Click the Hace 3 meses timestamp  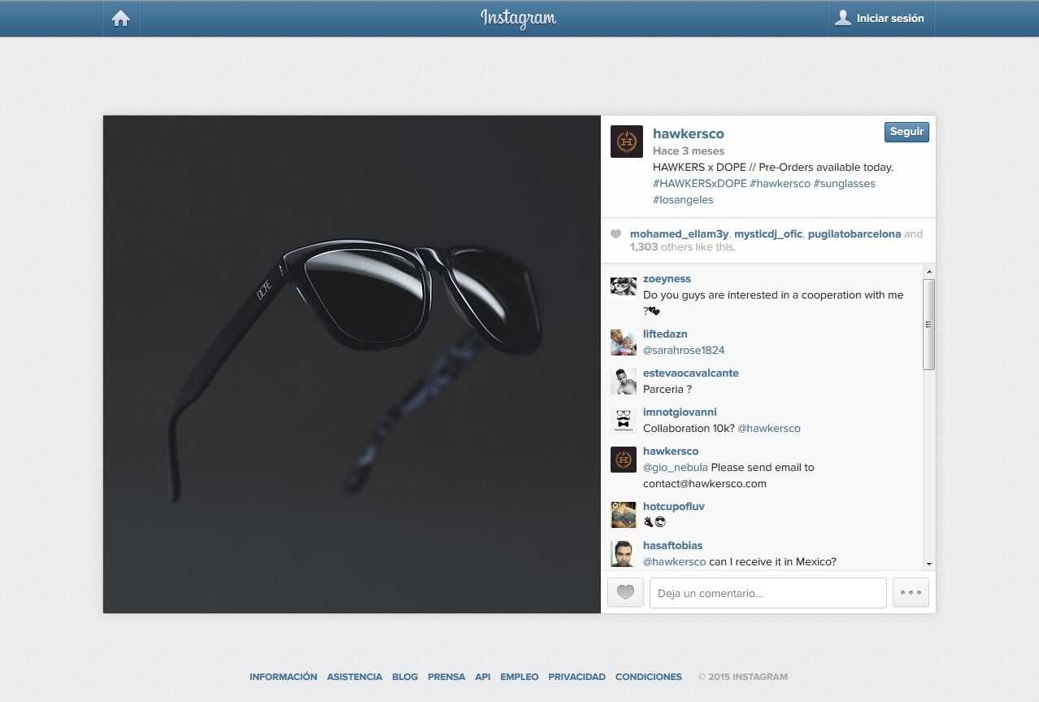click(689, 151)
